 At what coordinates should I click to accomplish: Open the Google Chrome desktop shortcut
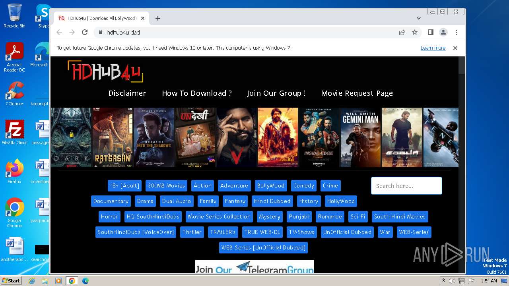click(x=14, y=213)
